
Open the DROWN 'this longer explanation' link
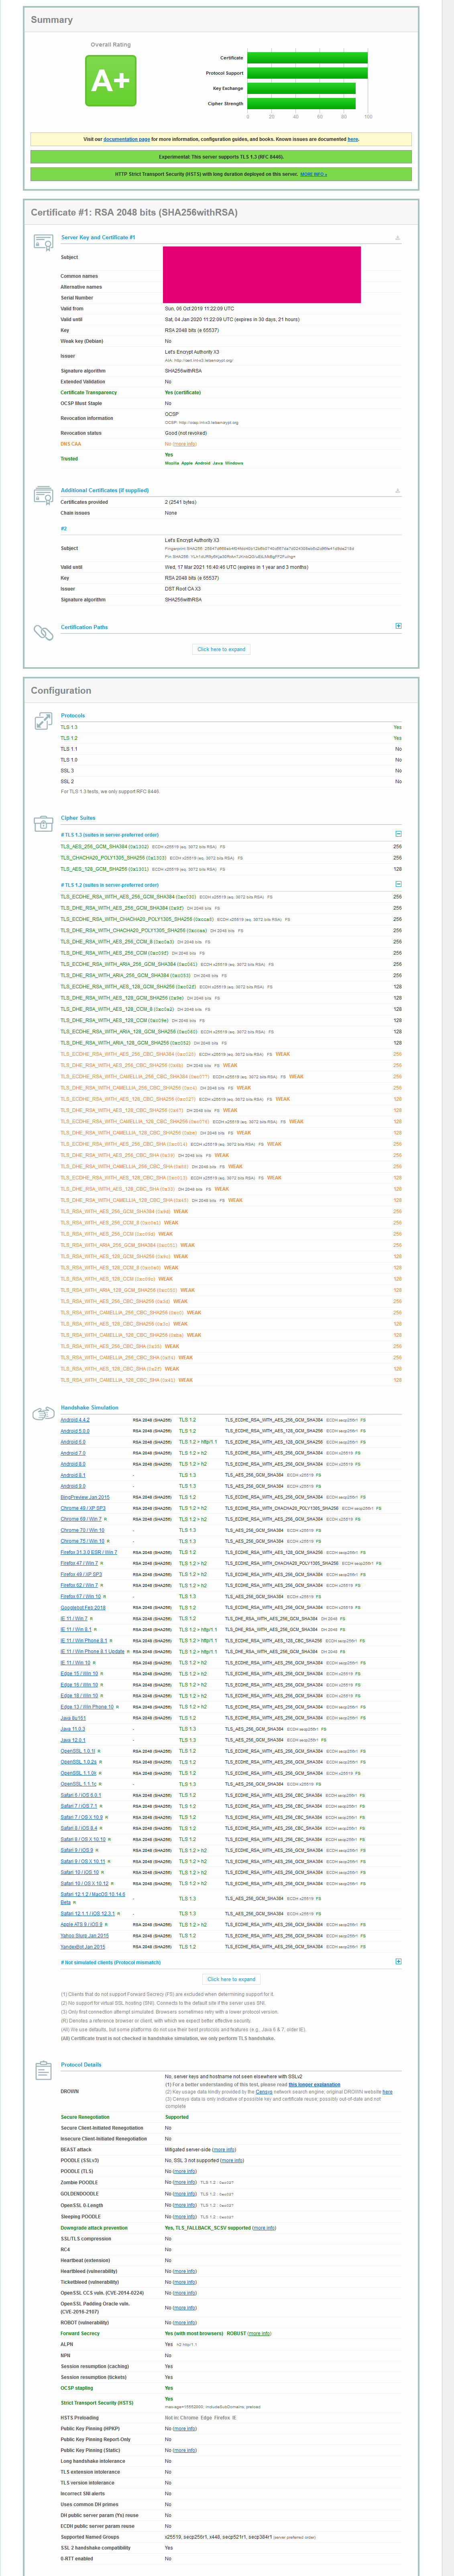315,2085
